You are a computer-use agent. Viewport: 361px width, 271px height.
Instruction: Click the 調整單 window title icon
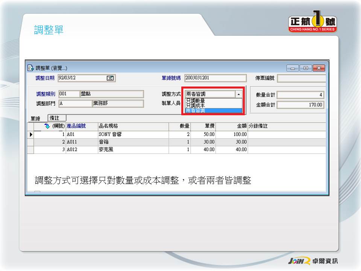point(31,68)
